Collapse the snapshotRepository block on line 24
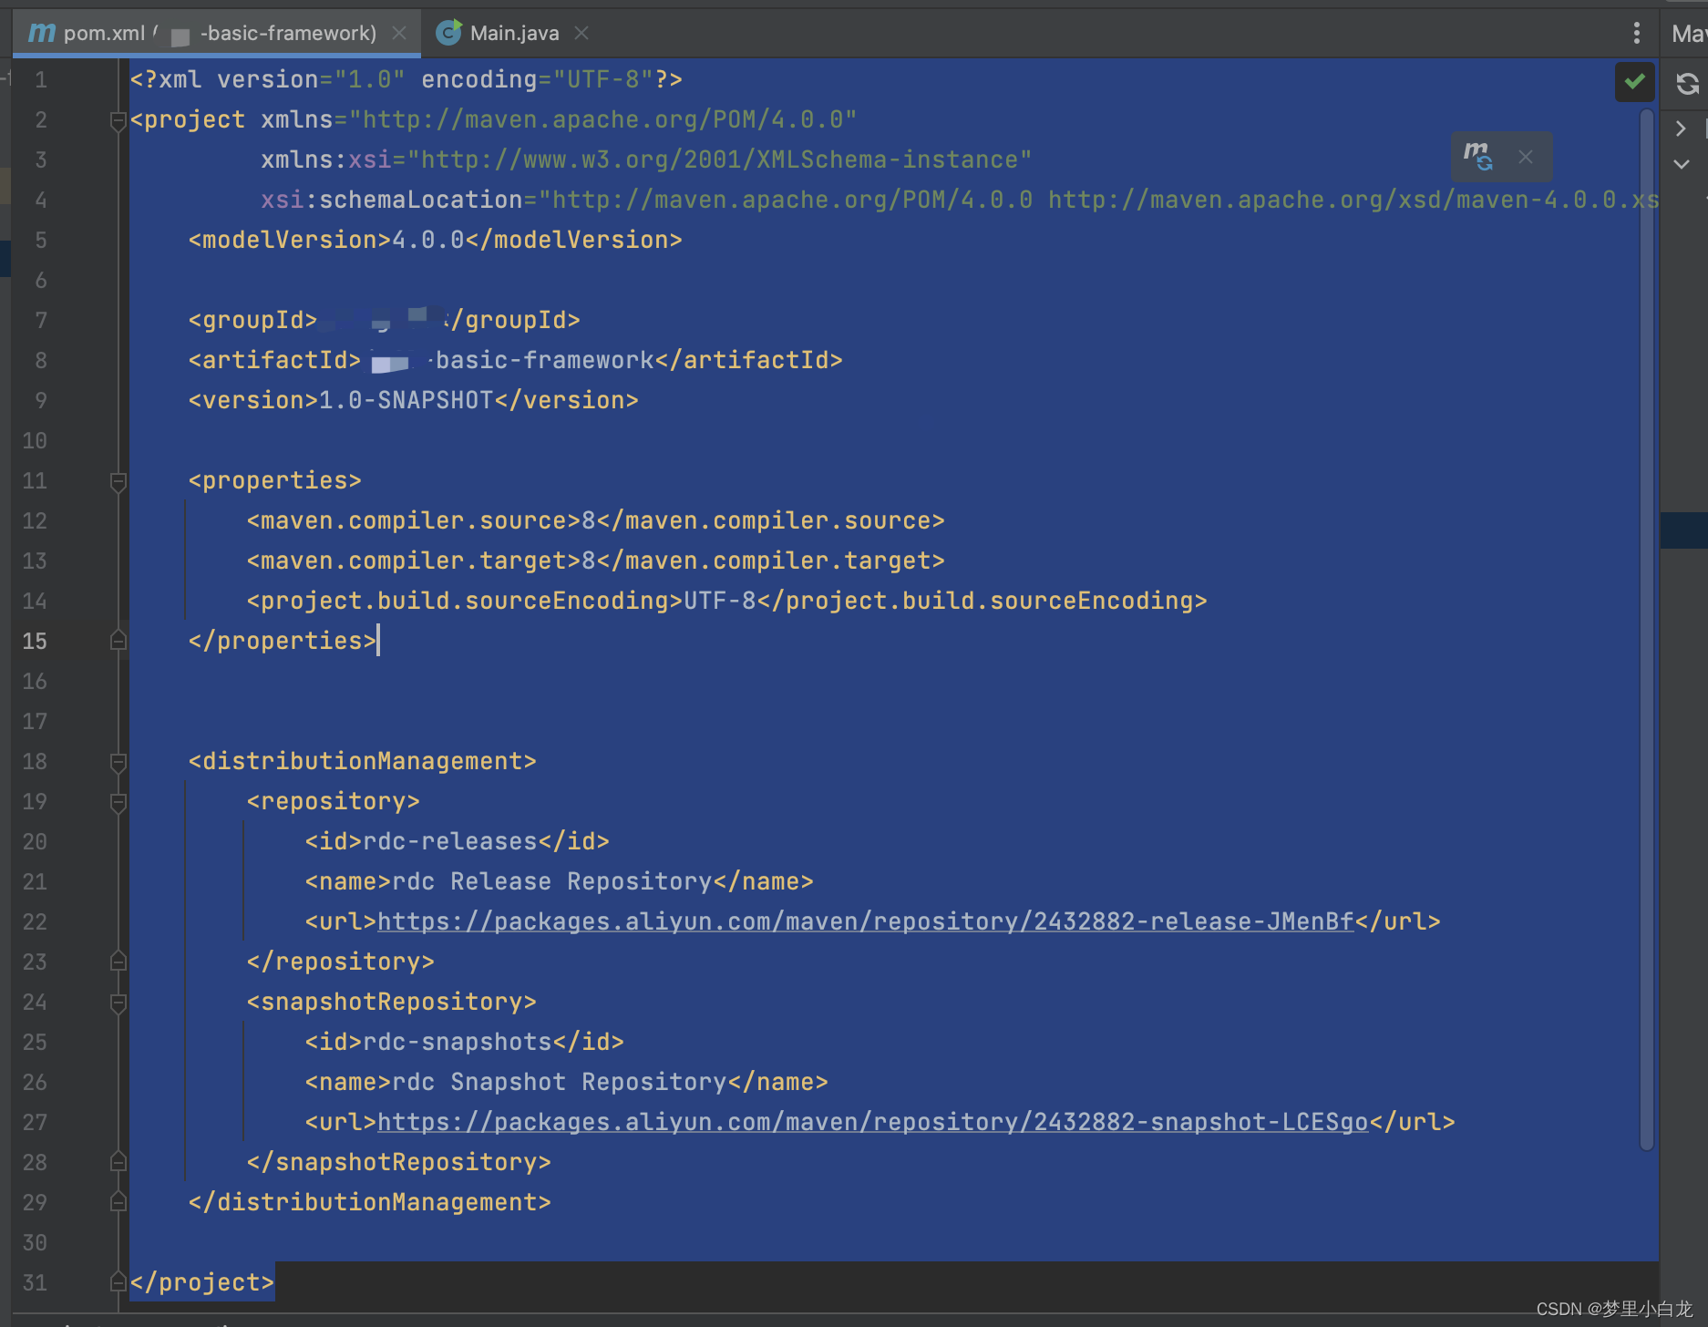The height and width of the screenshot is (1327, 1708). coord(118,1003)
